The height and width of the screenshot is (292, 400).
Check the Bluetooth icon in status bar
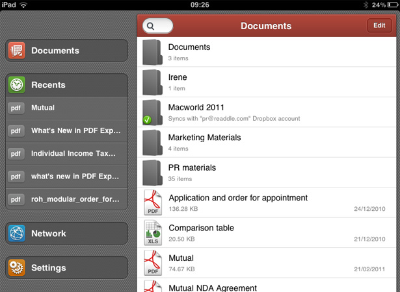366,5
